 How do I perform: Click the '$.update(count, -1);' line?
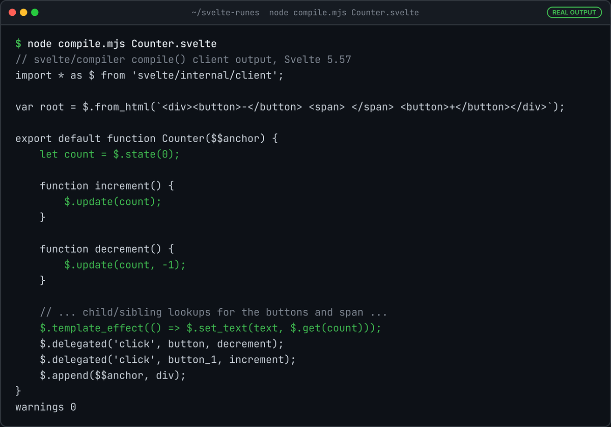pyautogui.click(x=125, y=265)
